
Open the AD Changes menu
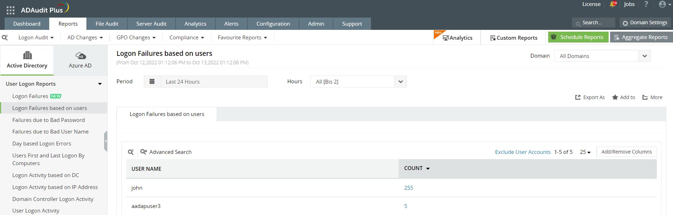point(85,38)
